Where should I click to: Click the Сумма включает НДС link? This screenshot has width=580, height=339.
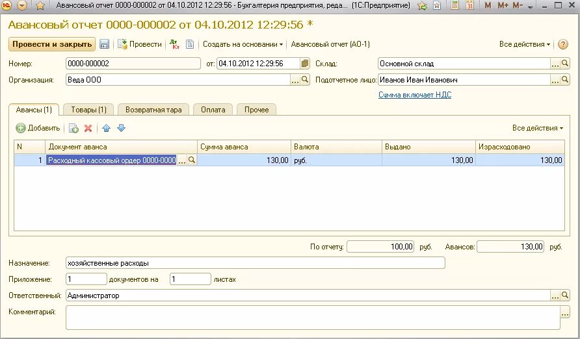click(415, 95)
